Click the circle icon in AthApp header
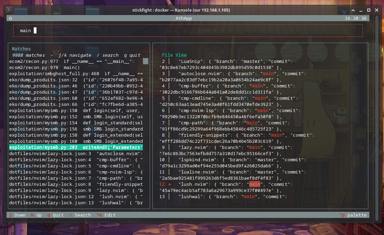Image resolution: width=384 pixels, height=235 pixels. pos(11,18)
